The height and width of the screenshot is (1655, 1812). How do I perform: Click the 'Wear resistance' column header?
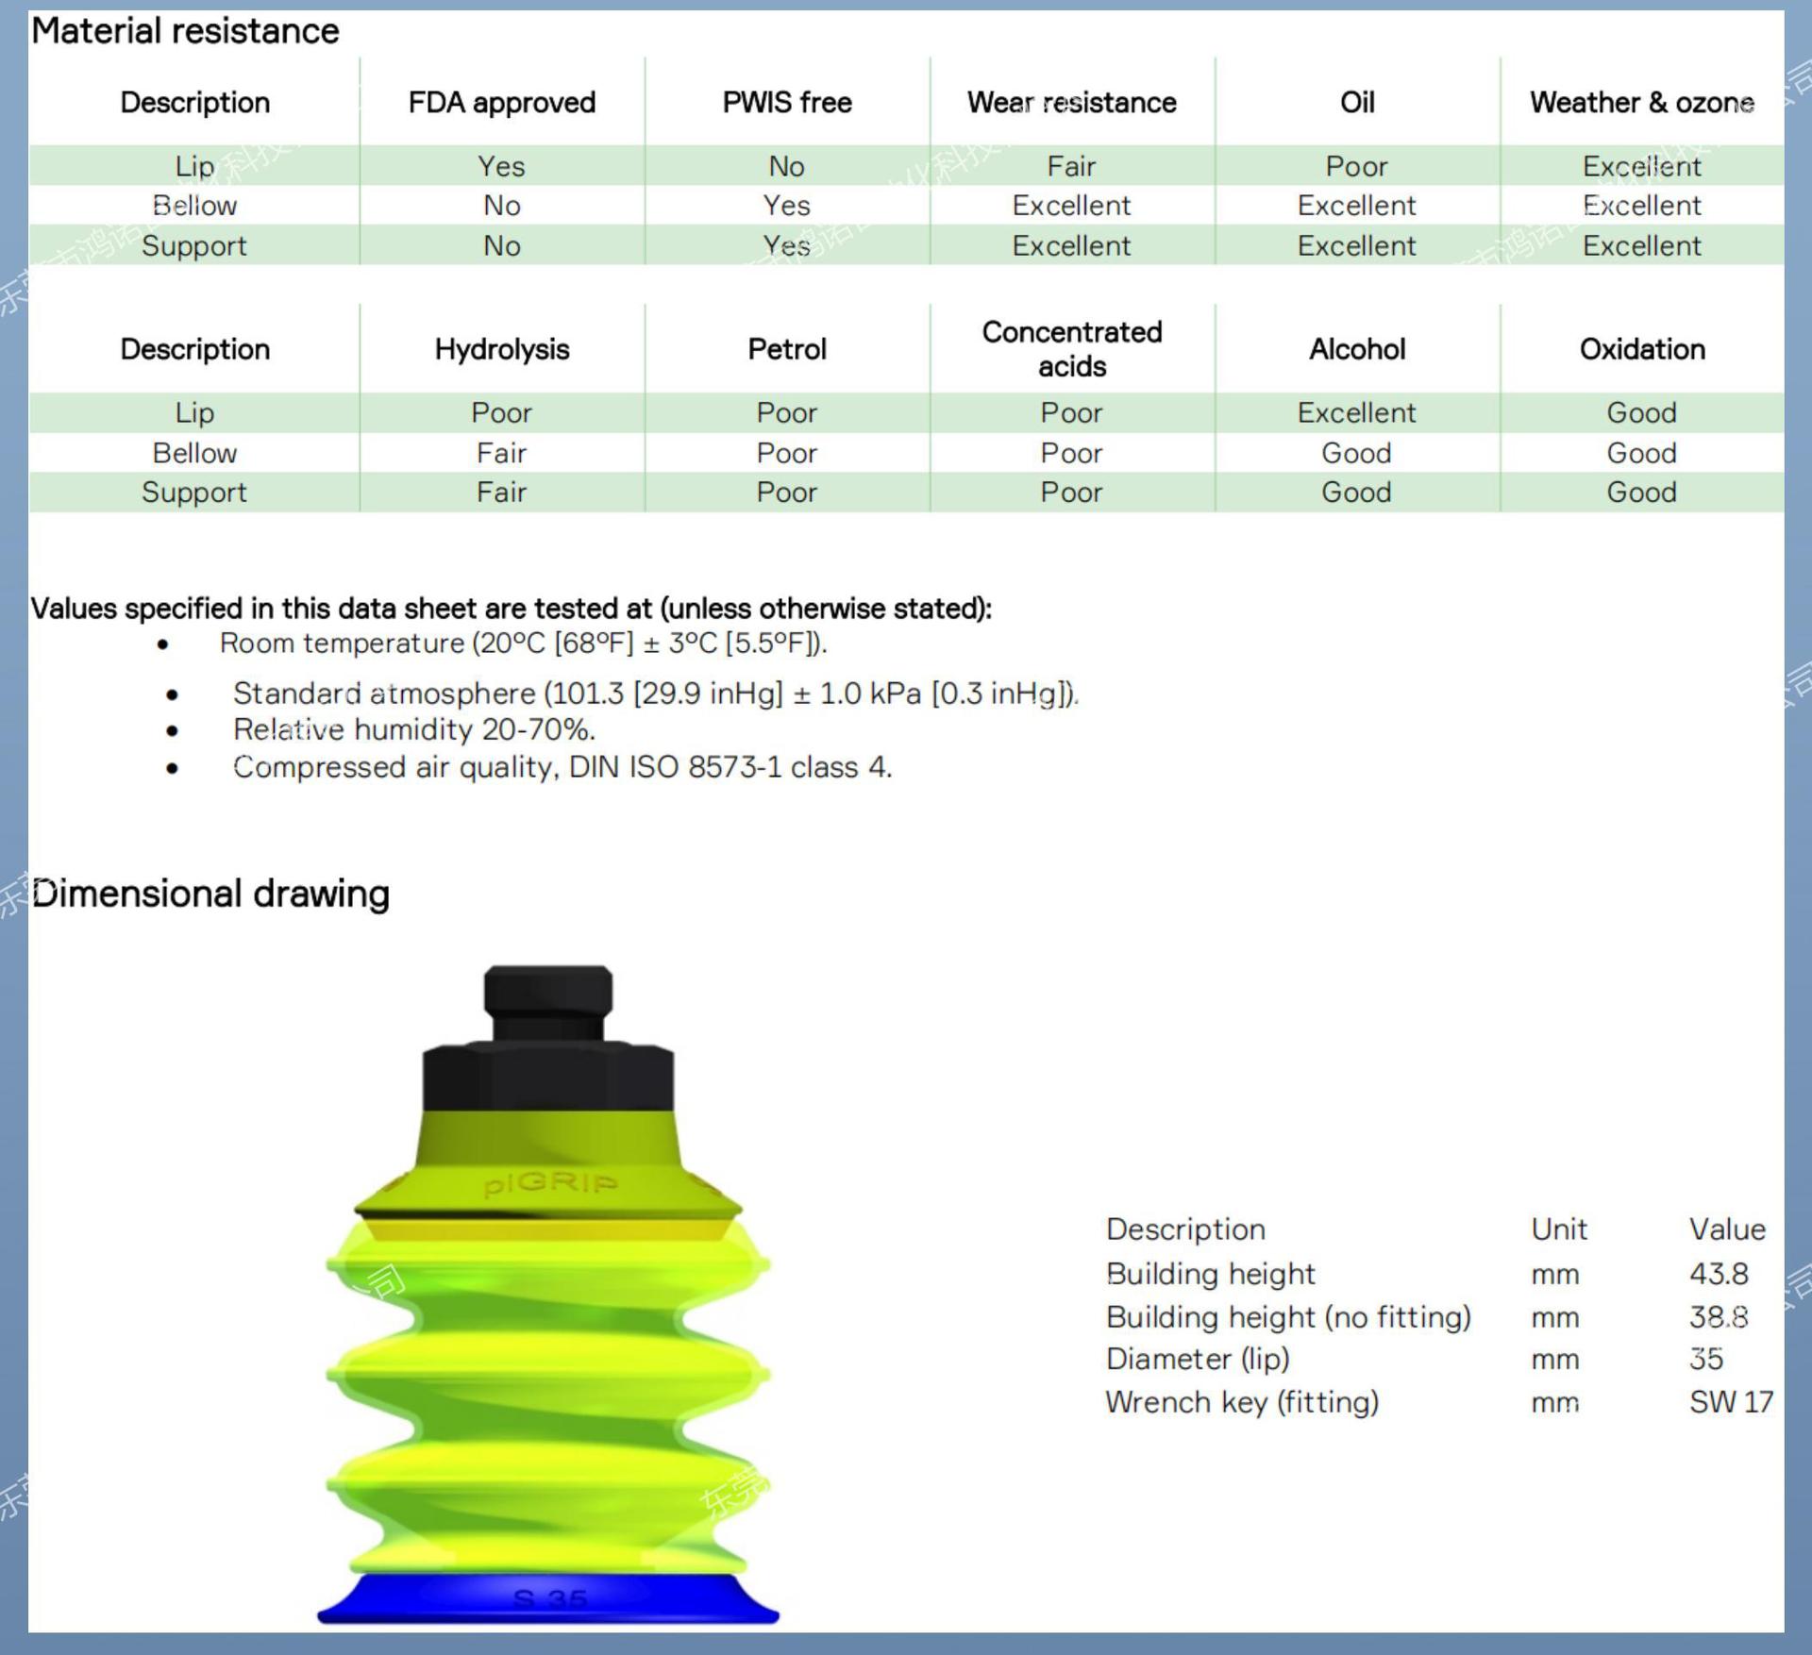point(1071,102)
